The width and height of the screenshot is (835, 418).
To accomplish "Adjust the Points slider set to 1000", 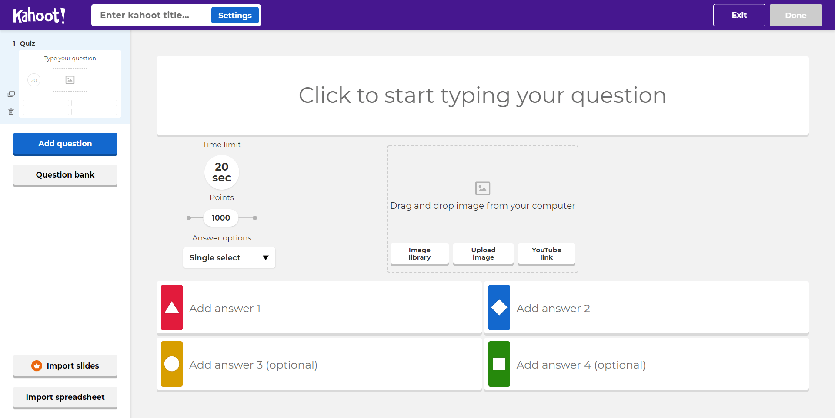I will tap(220, 218).
